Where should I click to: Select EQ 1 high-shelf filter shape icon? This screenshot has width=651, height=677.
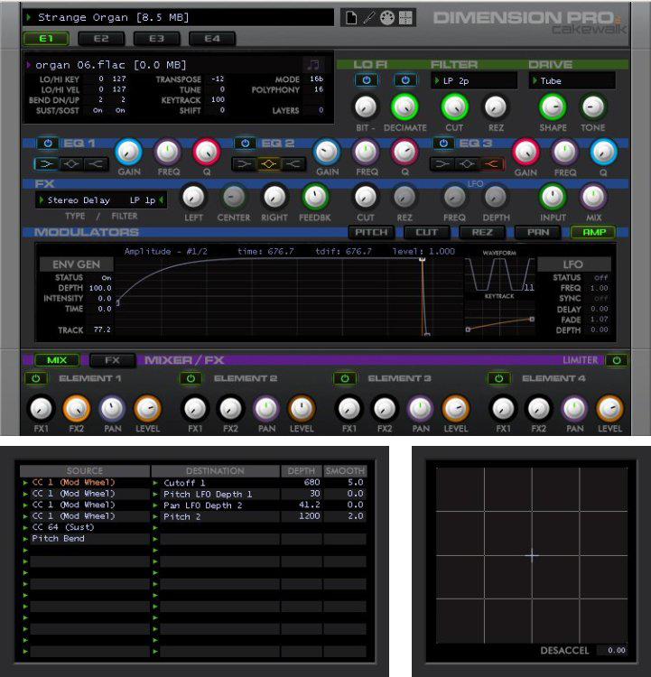pos(96,164)
